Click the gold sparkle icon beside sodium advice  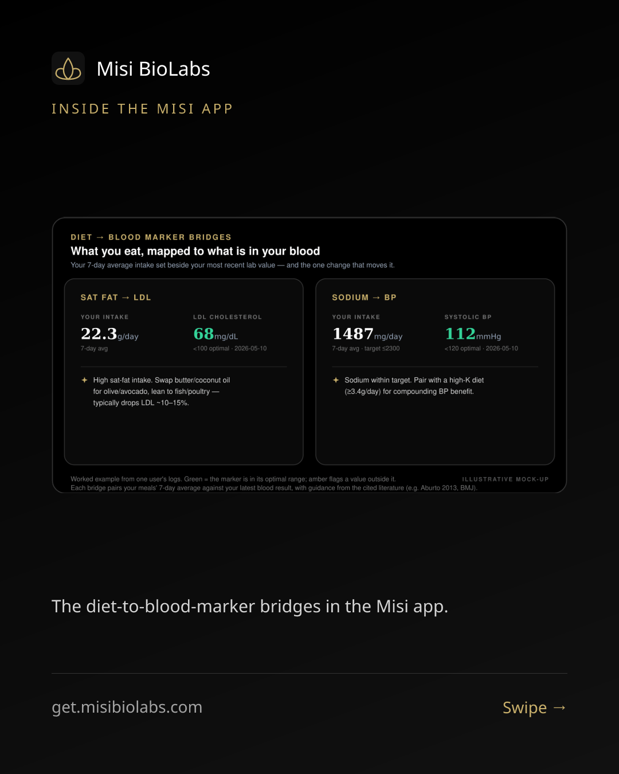(x=336, y=380)
